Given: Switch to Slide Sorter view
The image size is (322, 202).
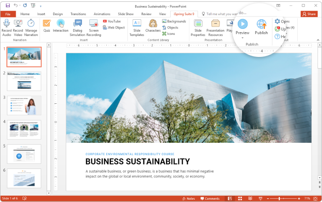Looking at the screenshot, I should 240,198.
